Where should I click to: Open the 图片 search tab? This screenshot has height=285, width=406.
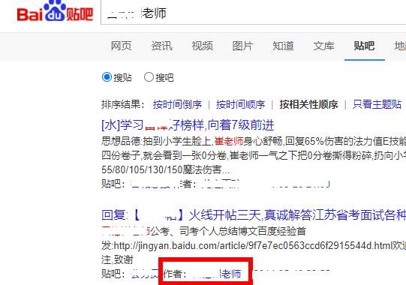click(242, 46)
